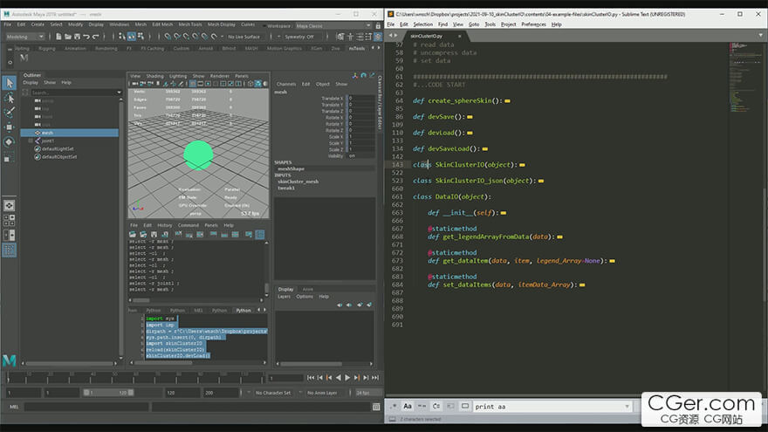Select the skinClusterIO.py tab in Sublime

[426, 37]
